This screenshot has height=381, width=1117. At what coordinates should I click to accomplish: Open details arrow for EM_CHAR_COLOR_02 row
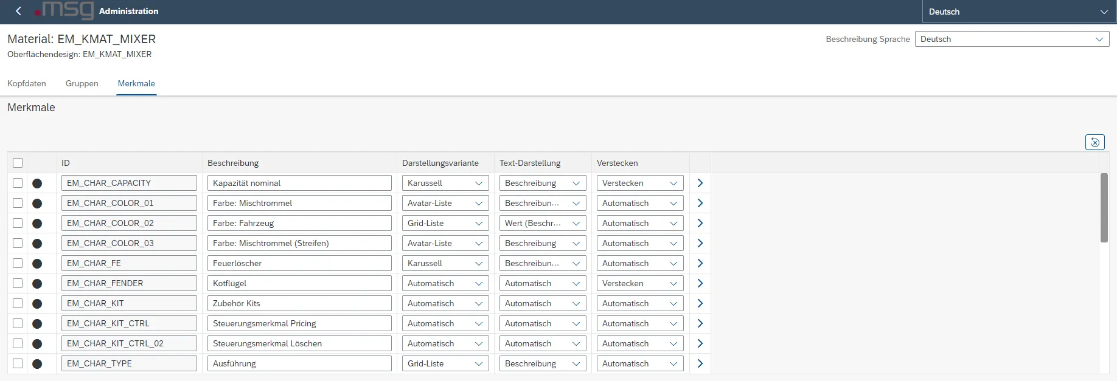(x=700, y=223)
